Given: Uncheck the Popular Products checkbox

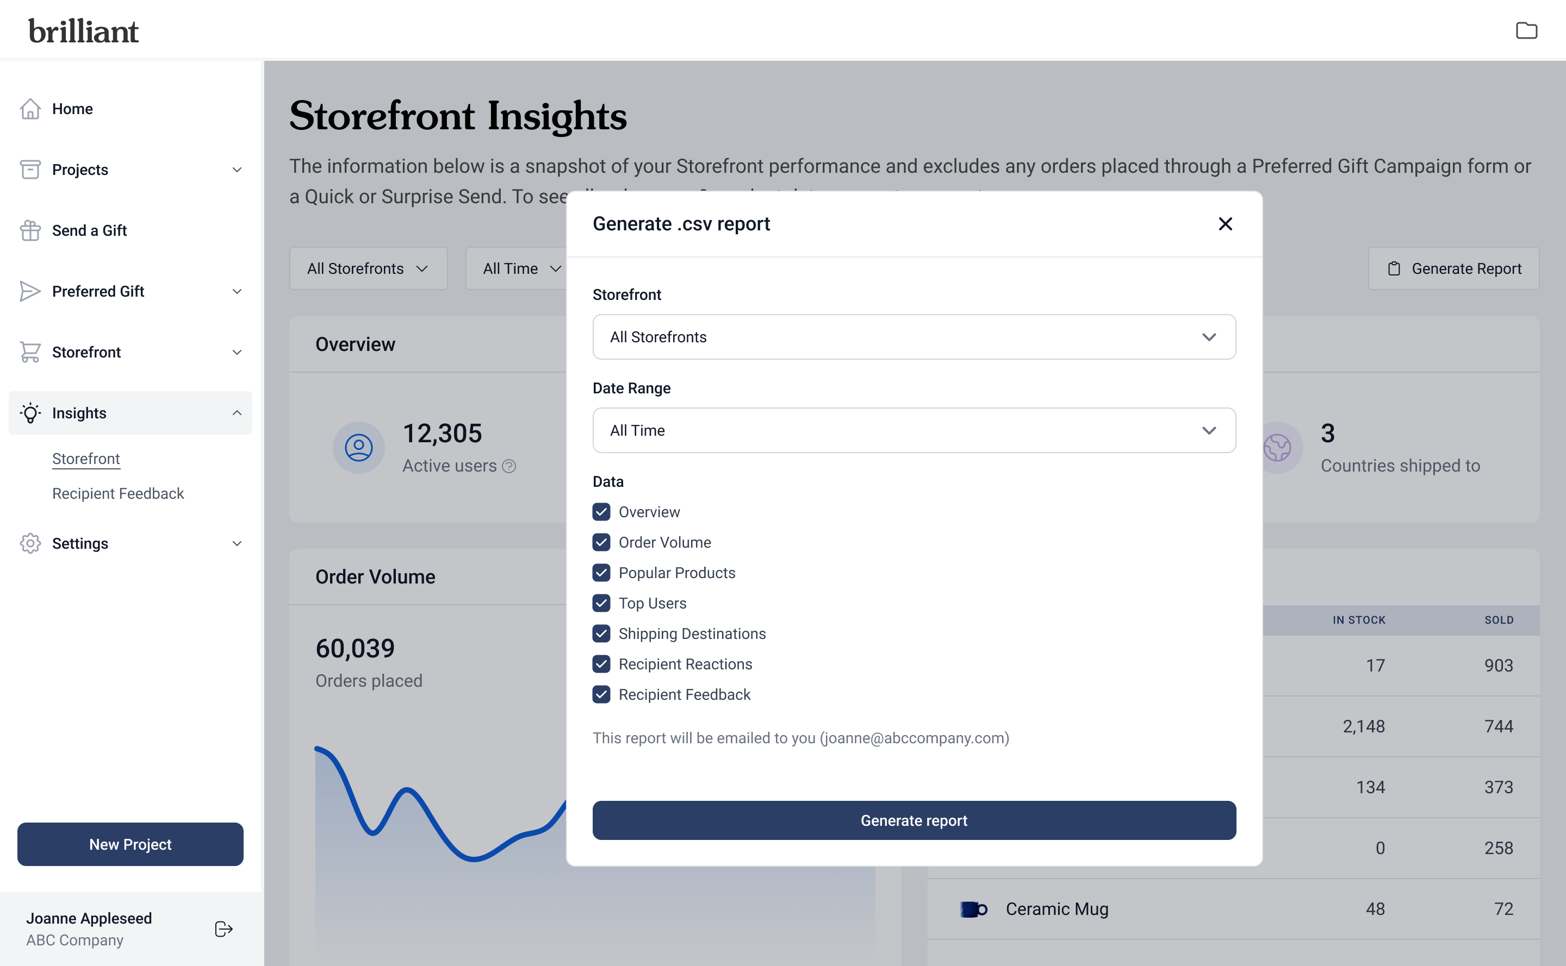Looking at the screenshot, I should (601, 573).
